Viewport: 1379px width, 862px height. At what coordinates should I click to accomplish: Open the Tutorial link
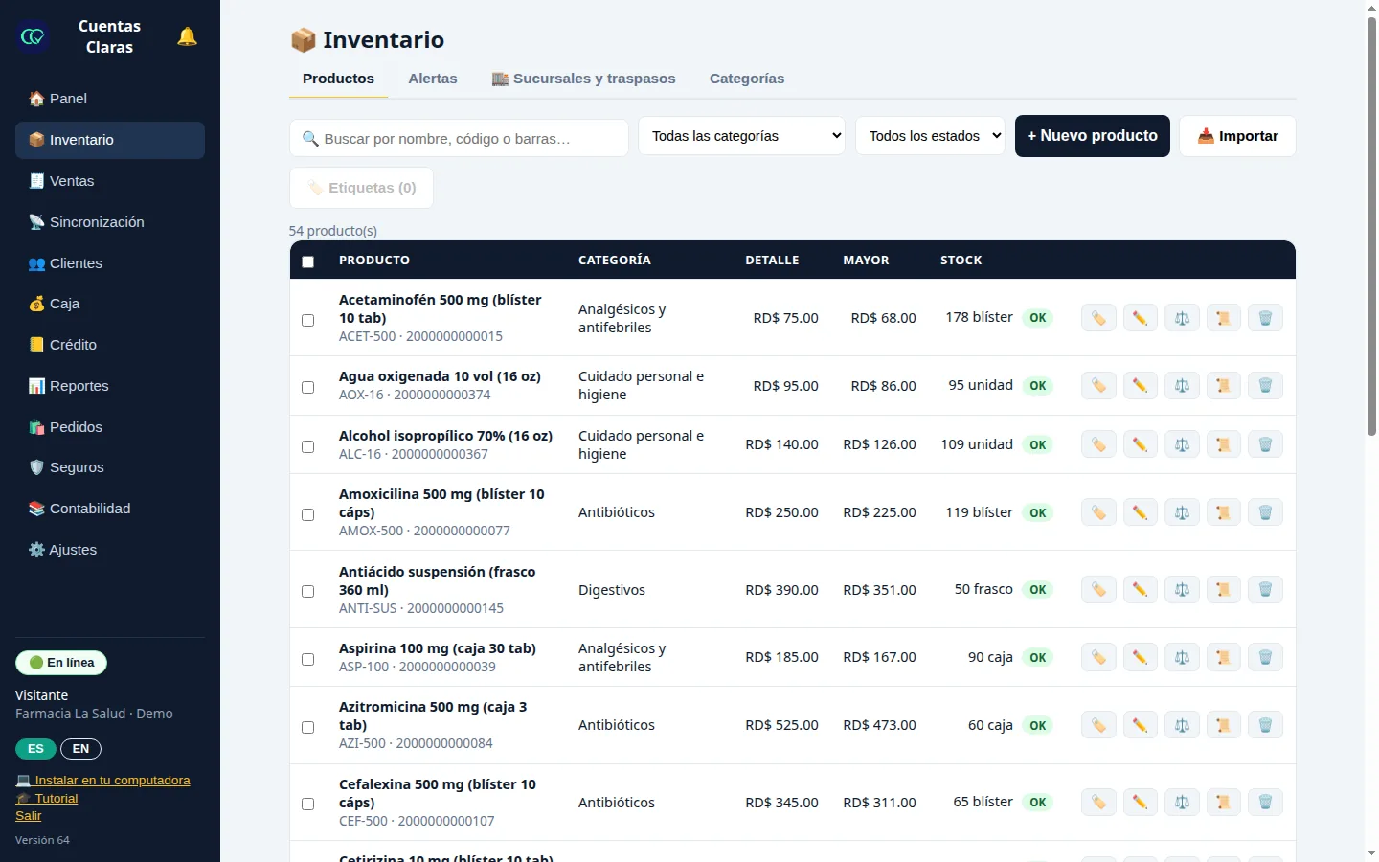click(x=47, y=799)
